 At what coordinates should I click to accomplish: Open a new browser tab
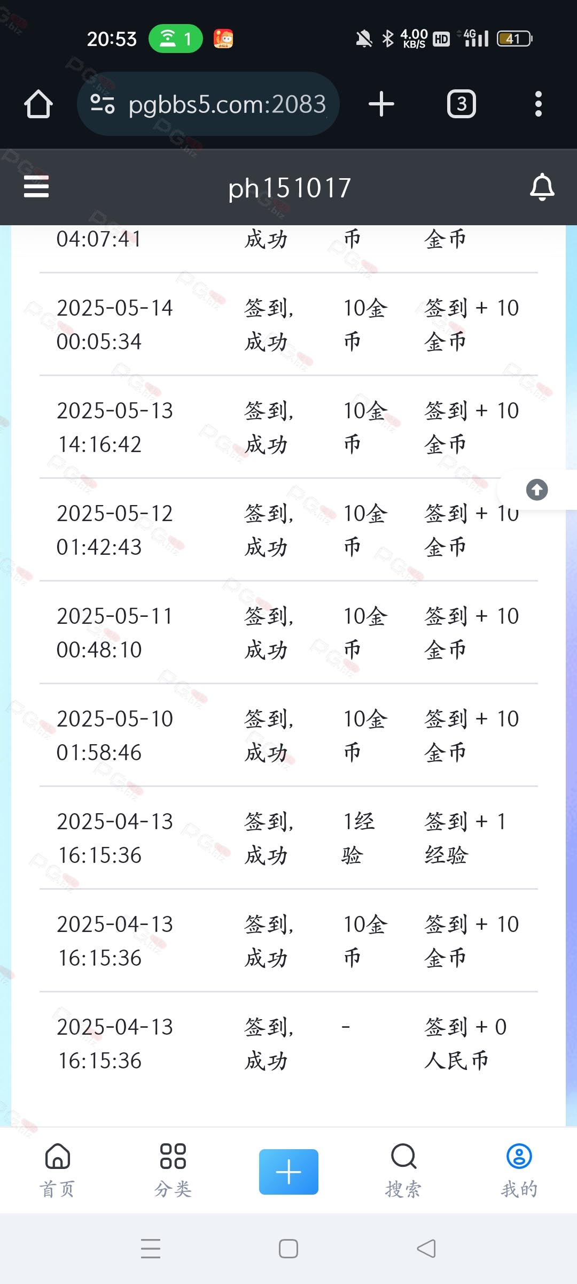point(381,104)
